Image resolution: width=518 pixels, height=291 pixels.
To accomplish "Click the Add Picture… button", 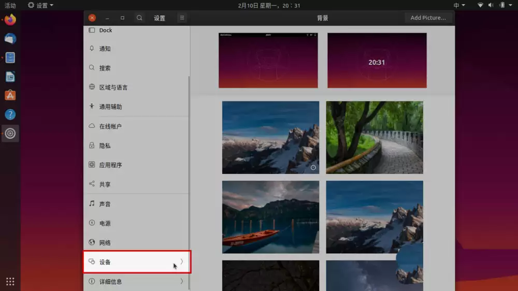I will point(428,18).
